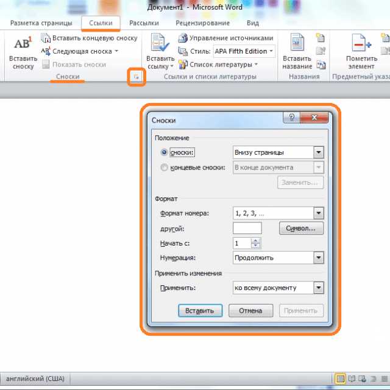The width and height of the screenshot is (390, 390).
Task: Click the Символ... button
Action: pyautogui.click(x=301, y=229)
